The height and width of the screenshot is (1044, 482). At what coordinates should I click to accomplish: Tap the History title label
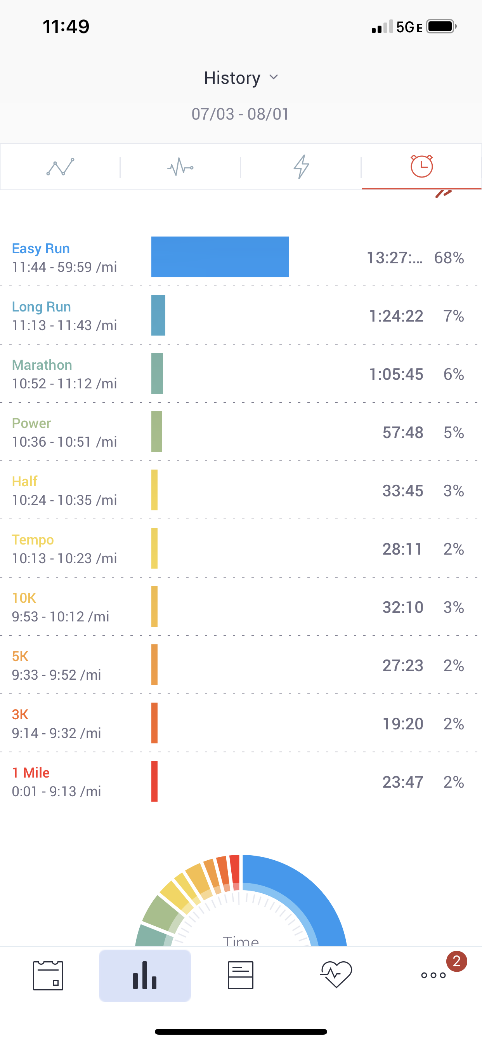232,78
